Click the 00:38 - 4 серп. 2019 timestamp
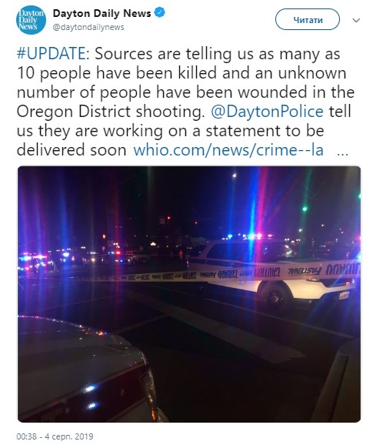Image resolution: width=373 pixels, height=448 pixels. click(x=55, y=436)
